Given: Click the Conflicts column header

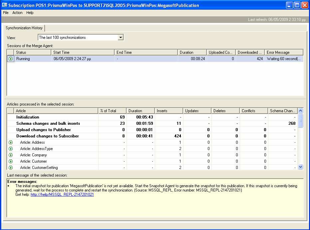Looking at the screenshot, I should [254, 111].
